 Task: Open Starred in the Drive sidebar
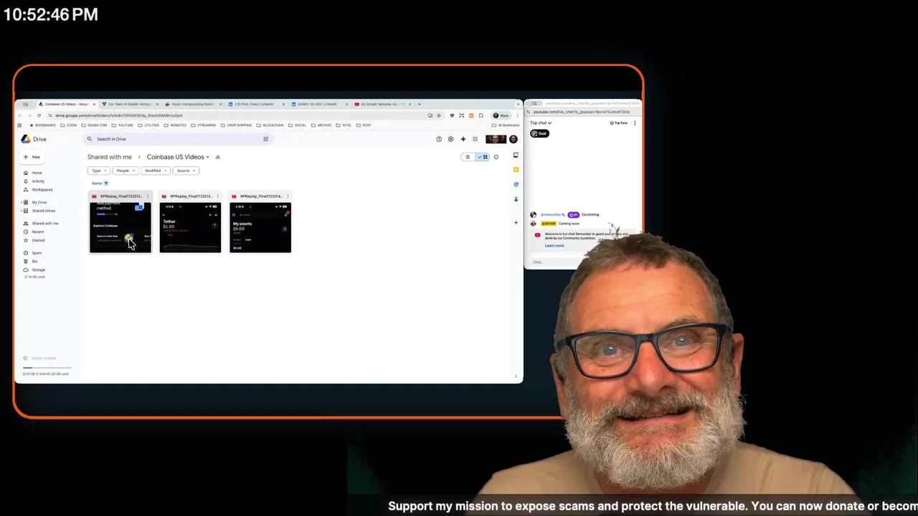pos(38,240)
